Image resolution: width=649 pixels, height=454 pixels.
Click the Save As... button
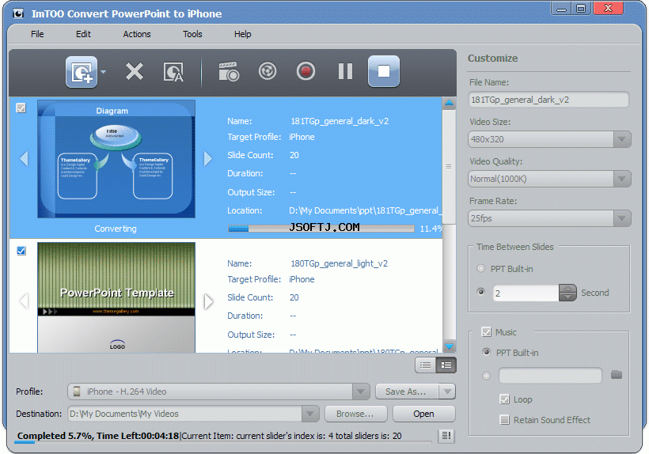pyautogui.click(x=407, y=392)
